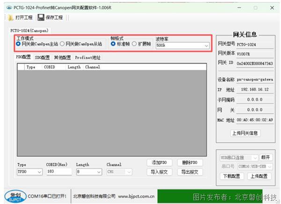Screen dimensions: 281x204
Task: Switch to SDO配置 tab
Action: tap(42, 57)
